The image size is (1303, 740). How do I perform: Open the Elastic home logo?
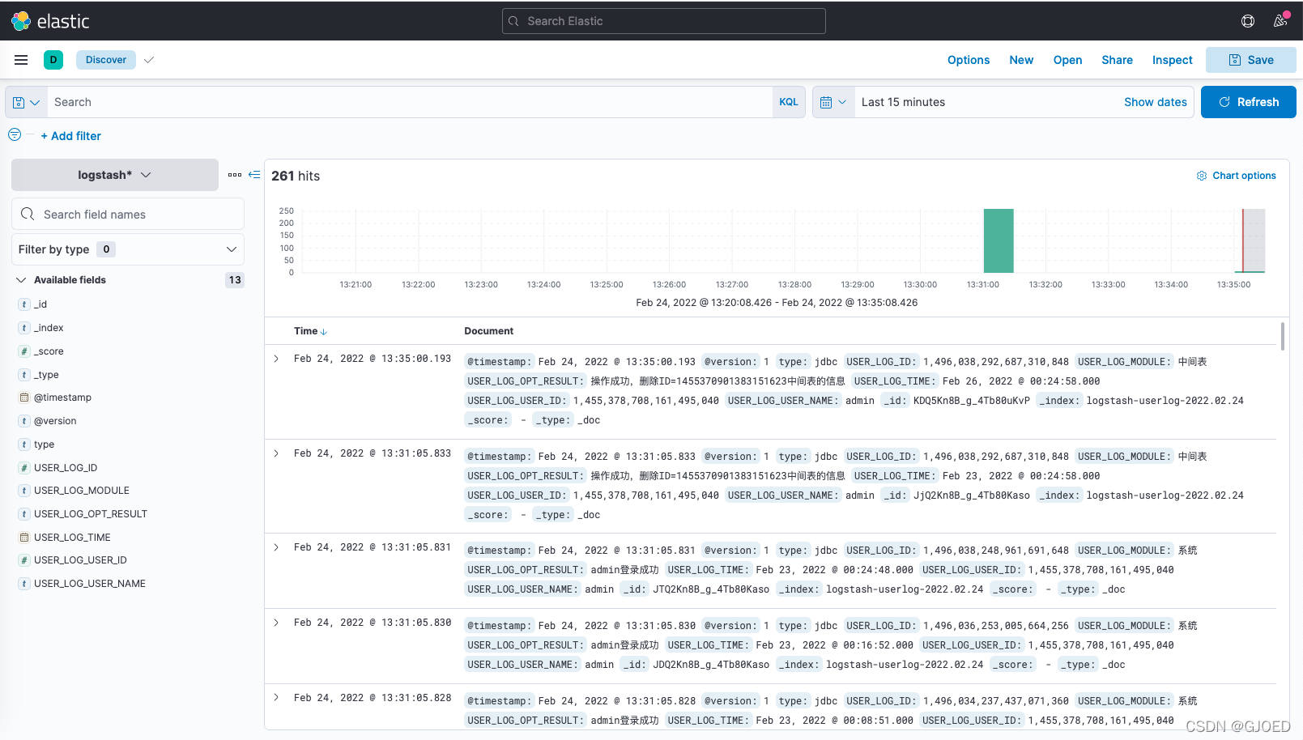(x=50, y=21)
